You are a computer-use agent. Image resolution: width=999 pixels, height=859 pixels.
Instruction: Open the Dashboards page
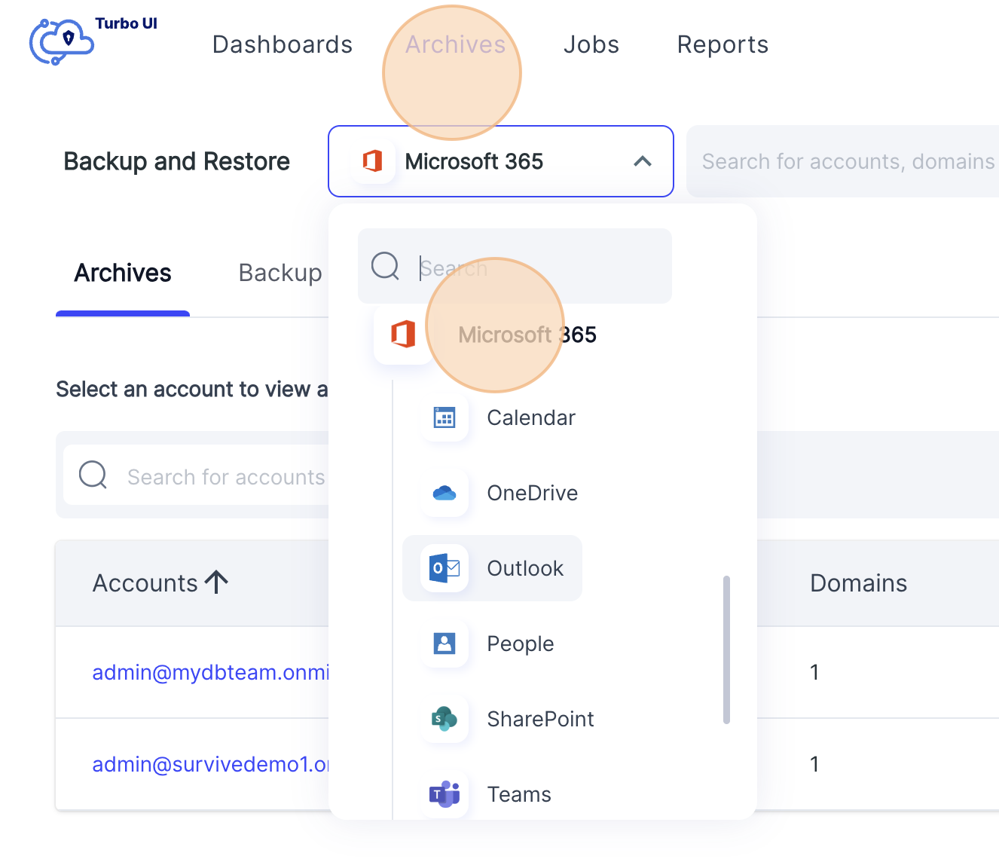point(282,44)
